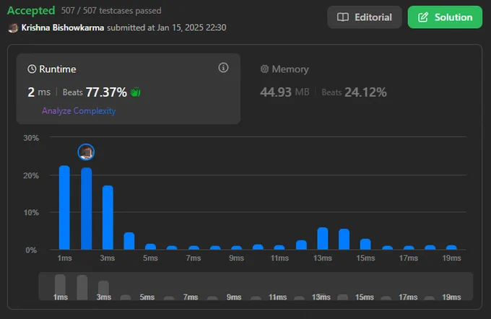Open the Editorial page

tap(365, 17)
